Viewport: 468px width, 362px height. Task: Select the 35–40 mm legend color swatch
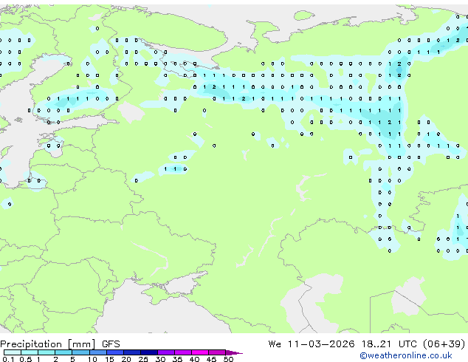183,352
